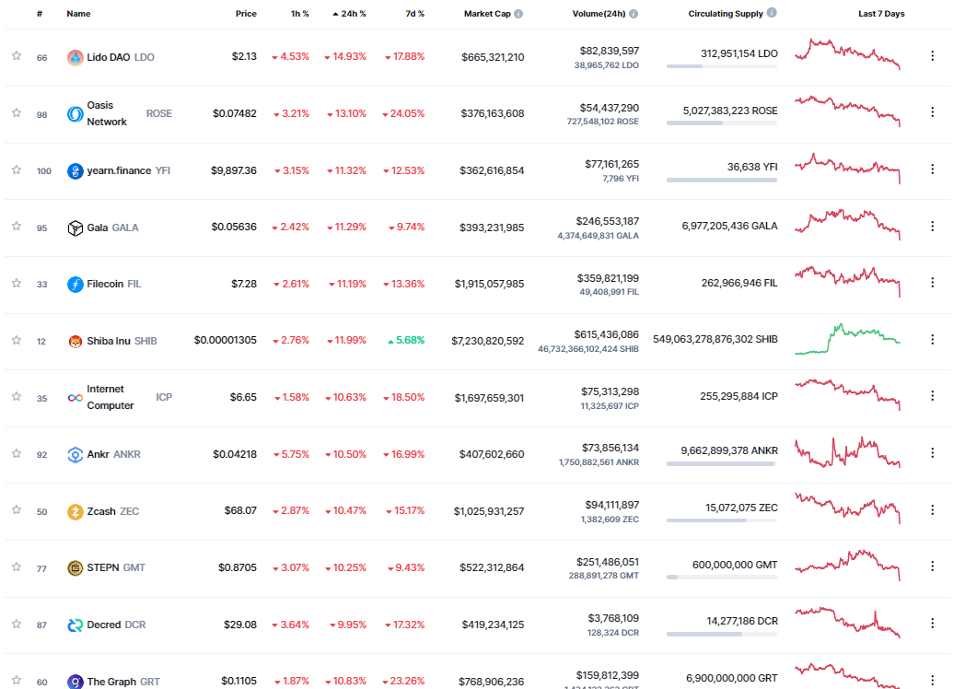Screen dimensions: 965x689
Task: Click the Filecoin coin logo
Action: point(76,284)
